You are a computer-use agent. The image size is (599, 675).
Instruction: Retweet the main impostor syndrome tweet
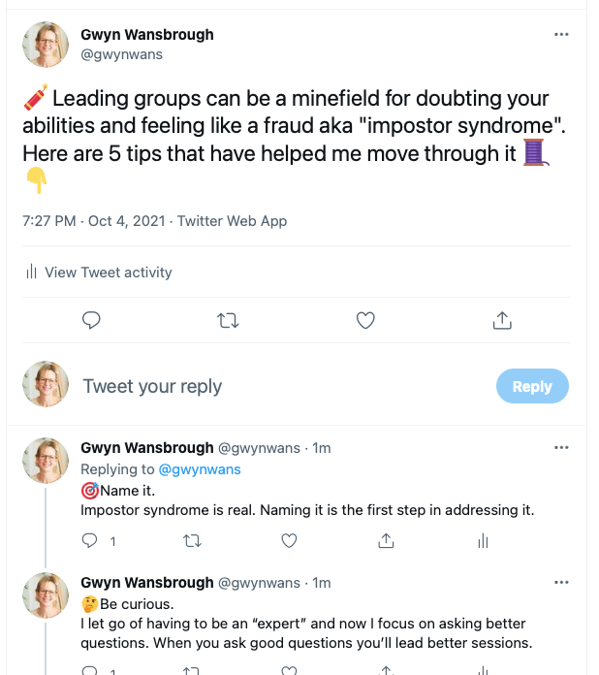[x=229, y=320]
